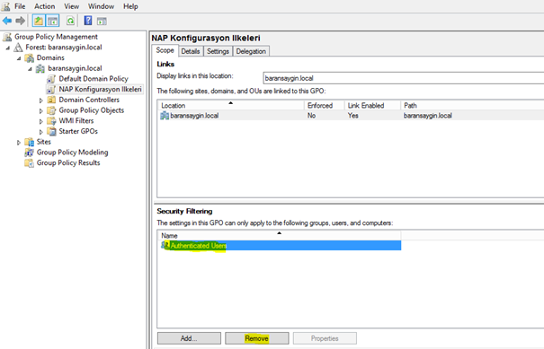544x349 pixels.
Task: Click the Remove button
Action: (x=257, y=338)
